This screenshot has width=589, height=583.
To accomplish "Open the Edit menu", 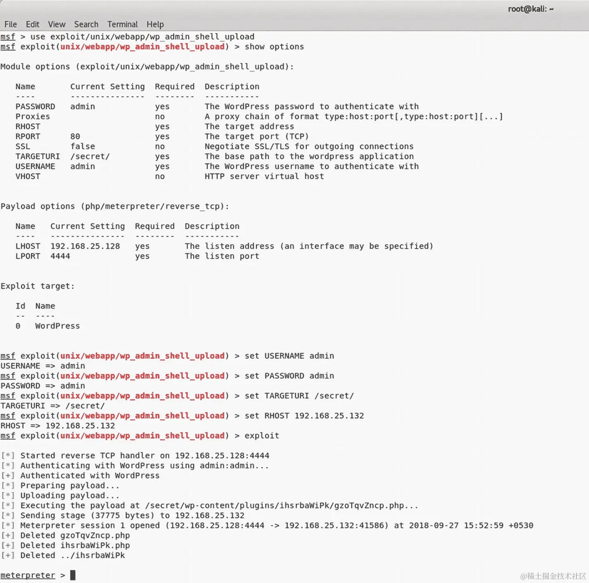I will [x=32, y=24].
